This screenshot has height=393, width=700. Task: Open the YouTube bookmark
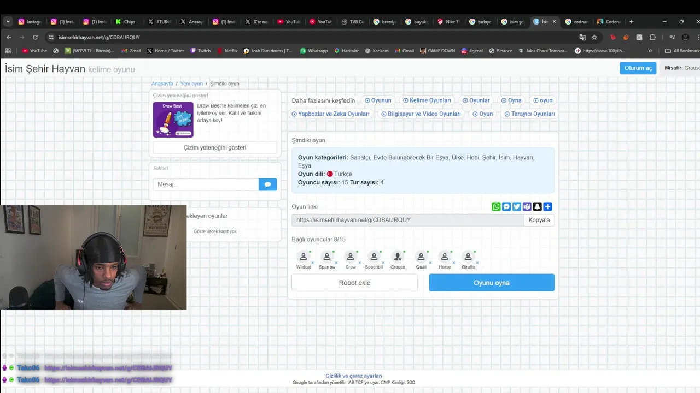[x=34, y=51]
